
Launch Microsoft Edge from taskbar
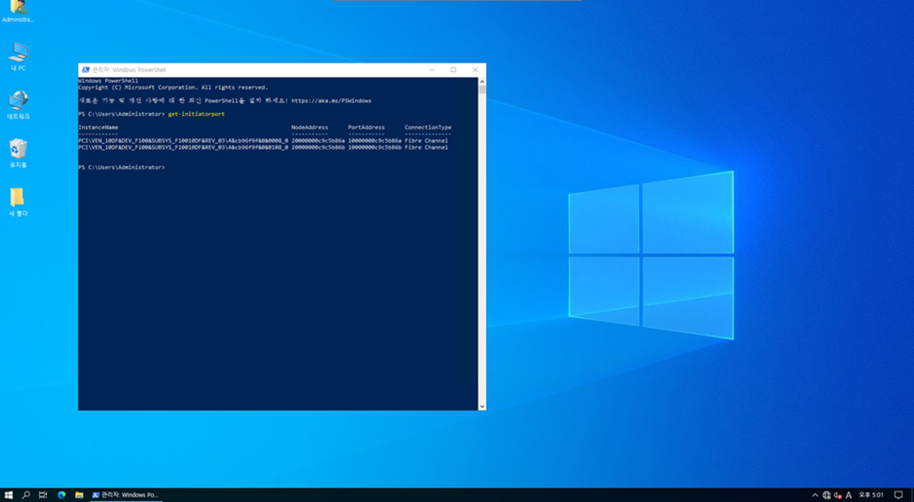pyautogui.click(x=61, y=495)
